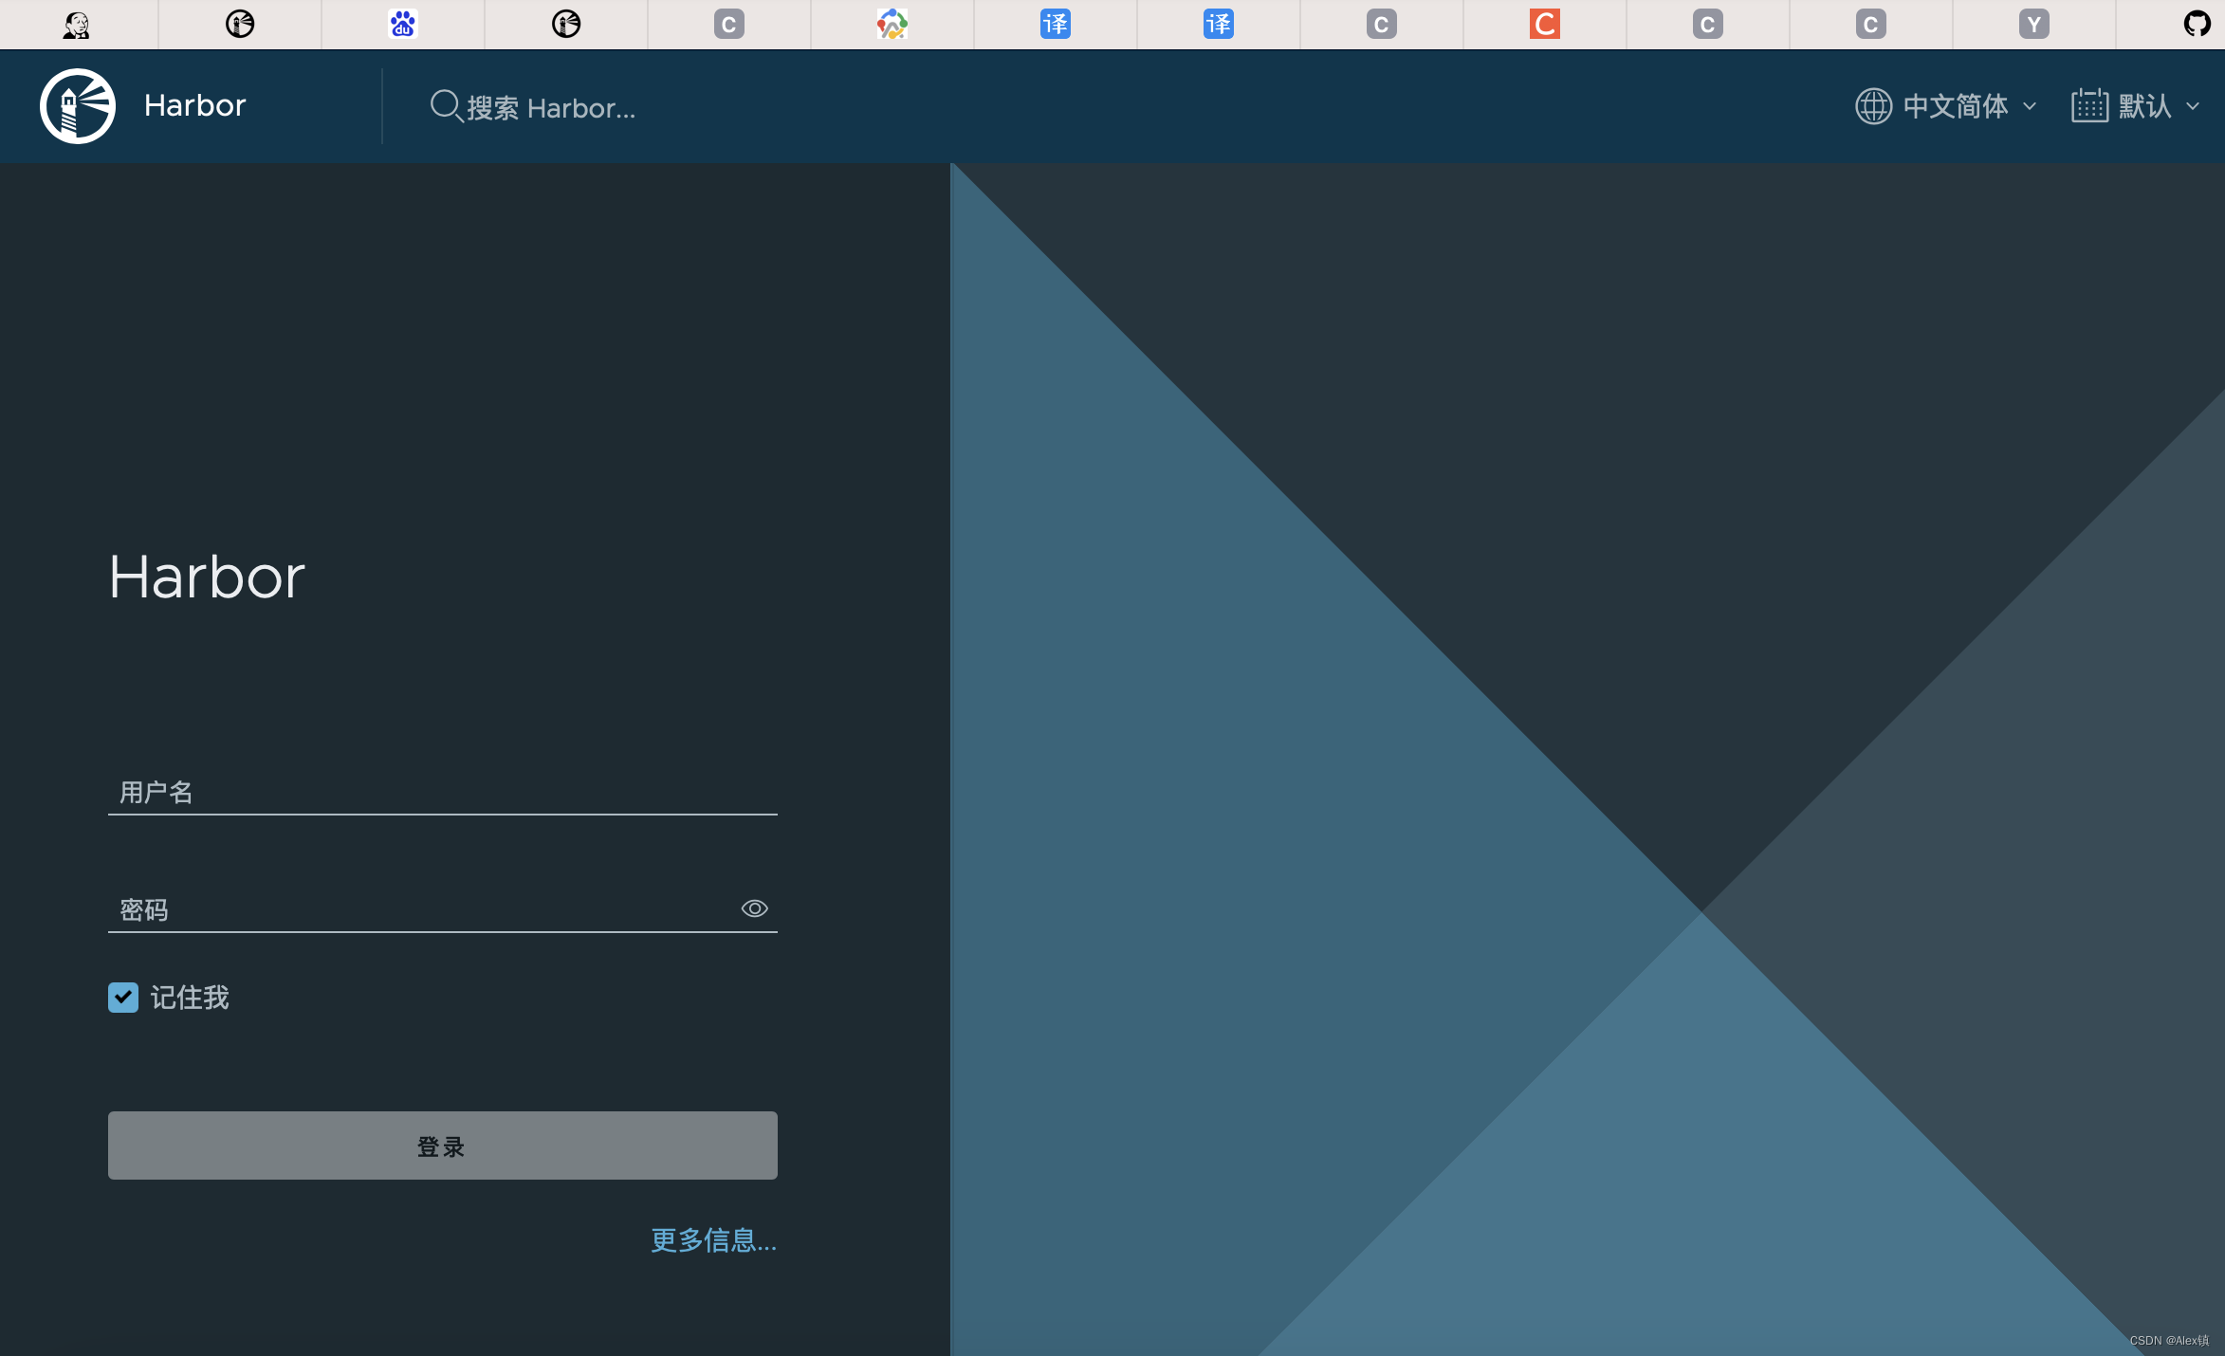
Task: Uncheck the 记住我 checkbox
Action: coord(123,998)
